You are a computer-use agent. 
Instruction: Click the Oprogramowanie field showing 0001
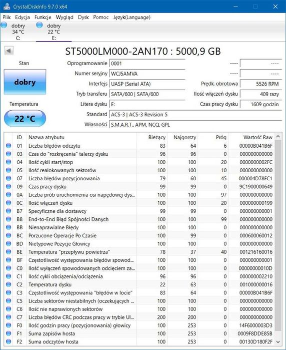coord(147,64)
